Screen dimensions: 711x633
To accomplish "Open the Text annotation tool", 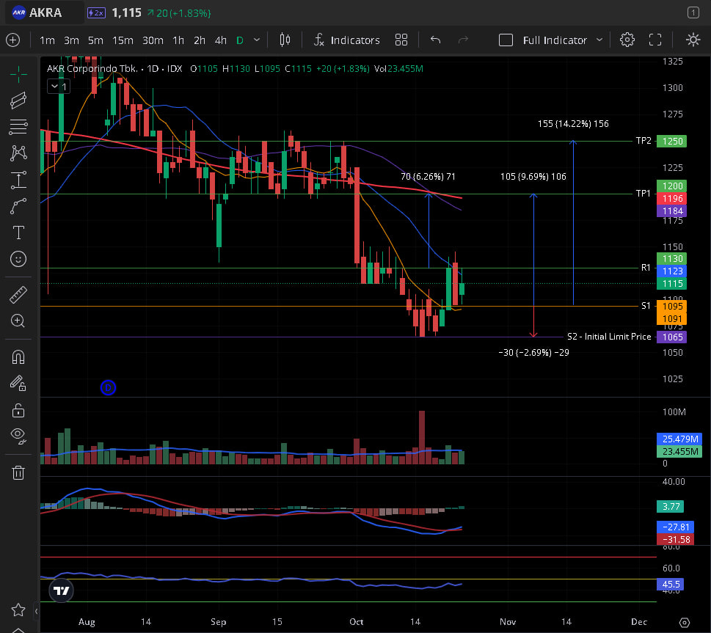I will (x=18, y=233).
